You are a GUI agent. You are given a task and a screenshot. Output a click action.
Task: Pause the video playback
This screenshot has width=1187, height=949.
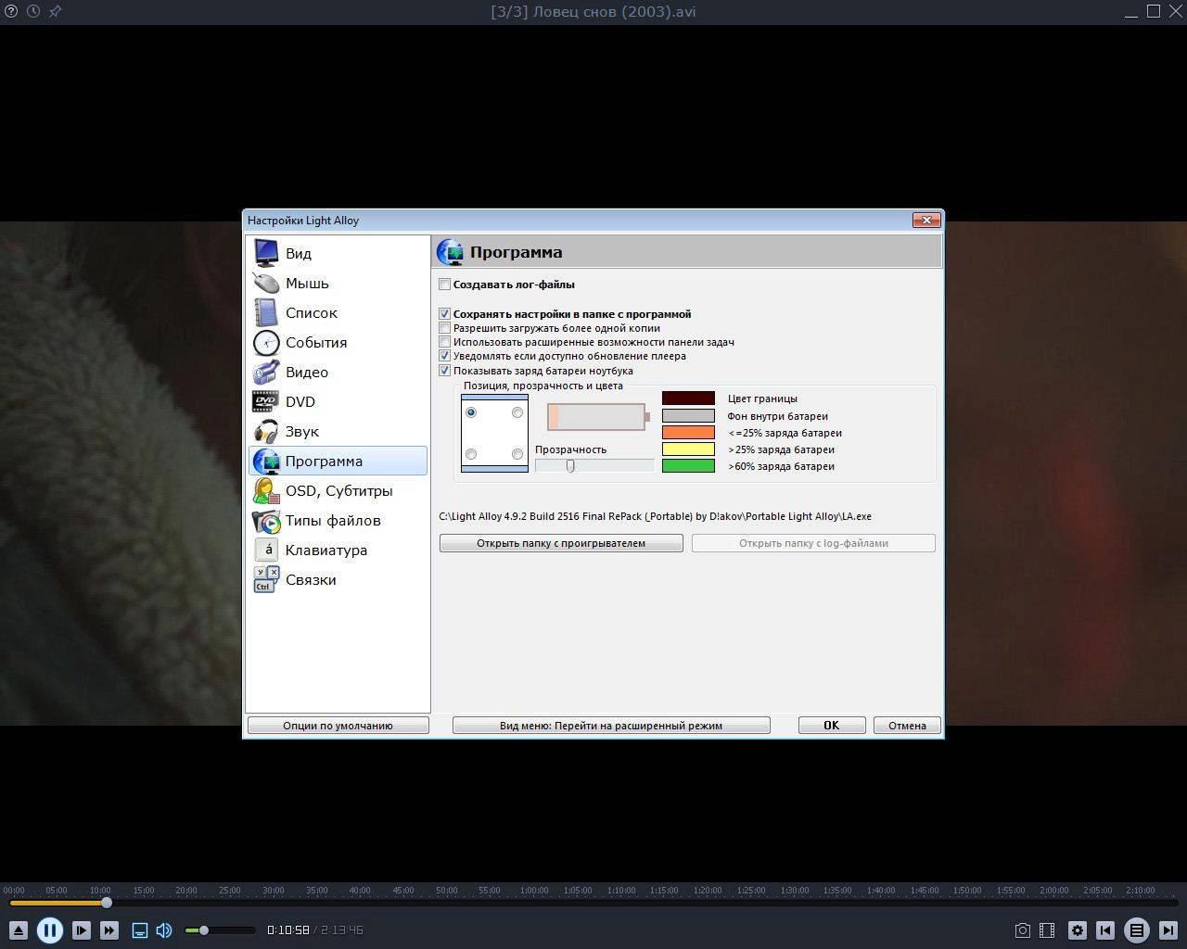pos(50,930)
